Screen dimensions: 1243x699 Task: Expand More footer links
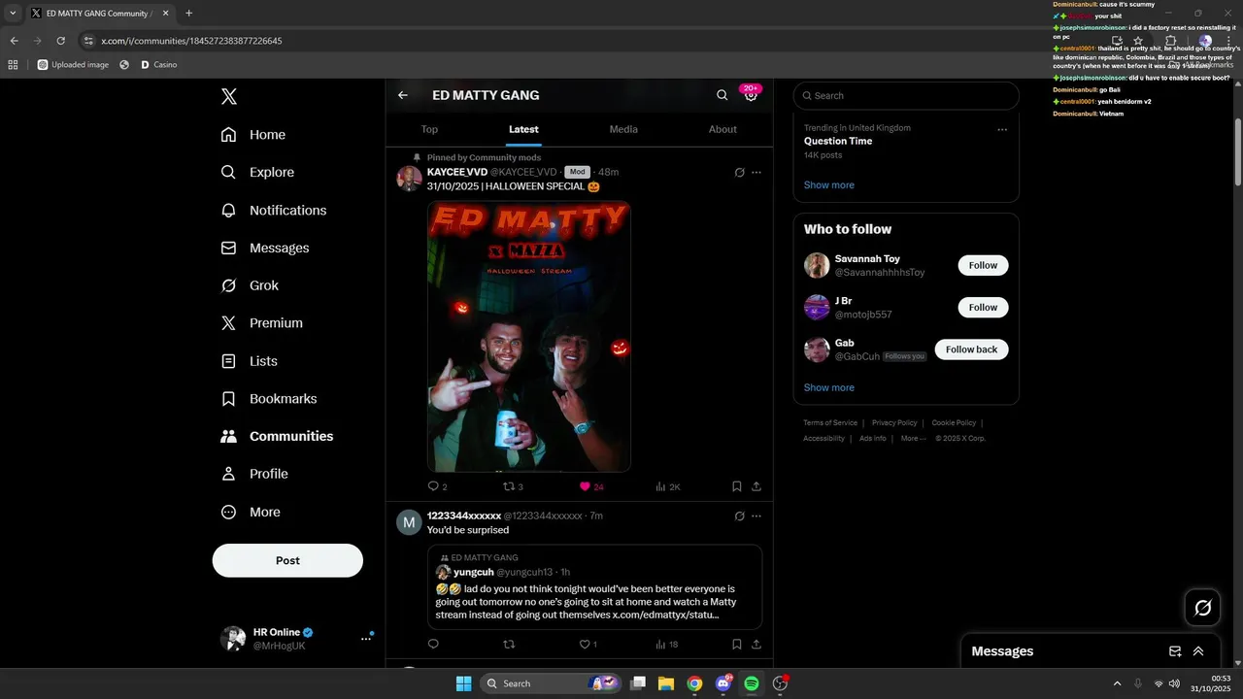(x=913, y=439)
